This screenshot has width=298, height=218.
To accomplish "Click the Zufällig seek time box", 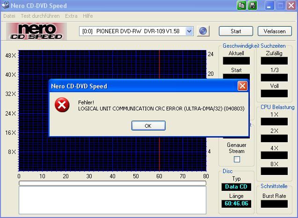I will pyautogui.click(x=274, y=61).
